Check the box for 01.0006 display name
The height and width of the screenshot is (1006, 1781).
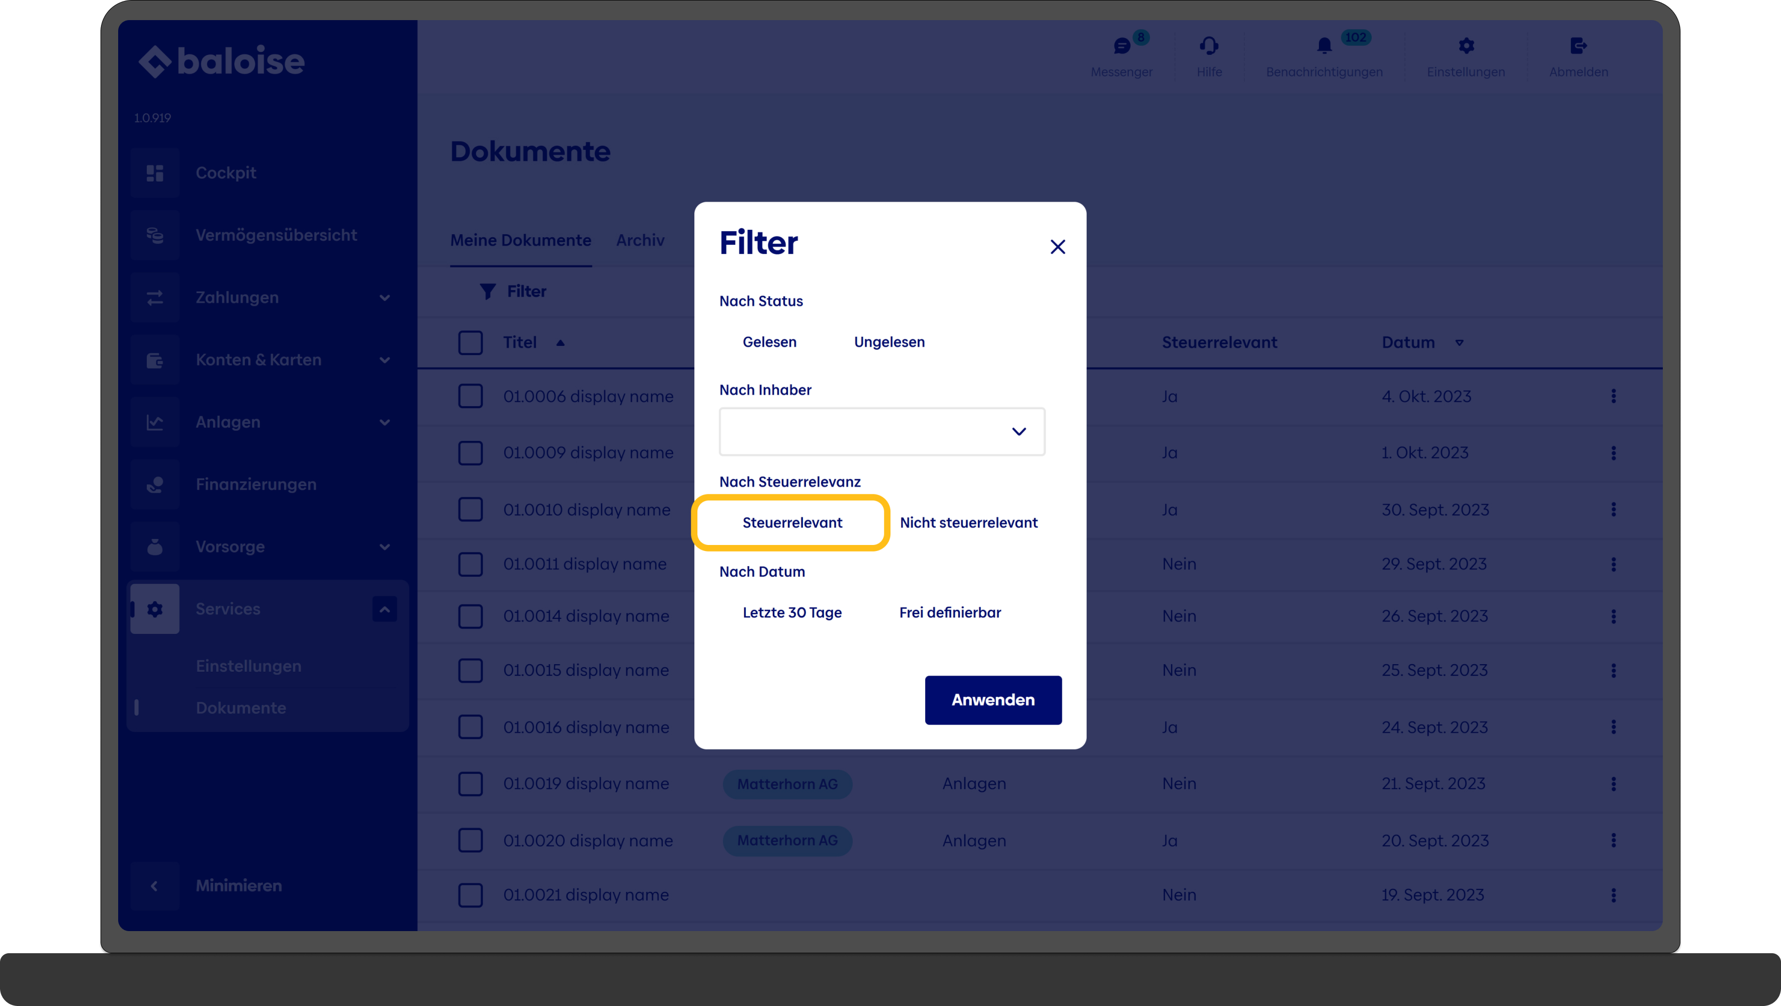coord(470,396)
